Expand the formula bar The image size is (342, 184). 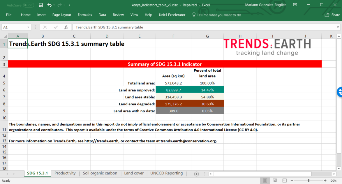[337, 27]
